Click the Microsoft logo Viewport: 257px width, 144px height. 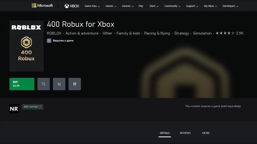coord(42,5)
